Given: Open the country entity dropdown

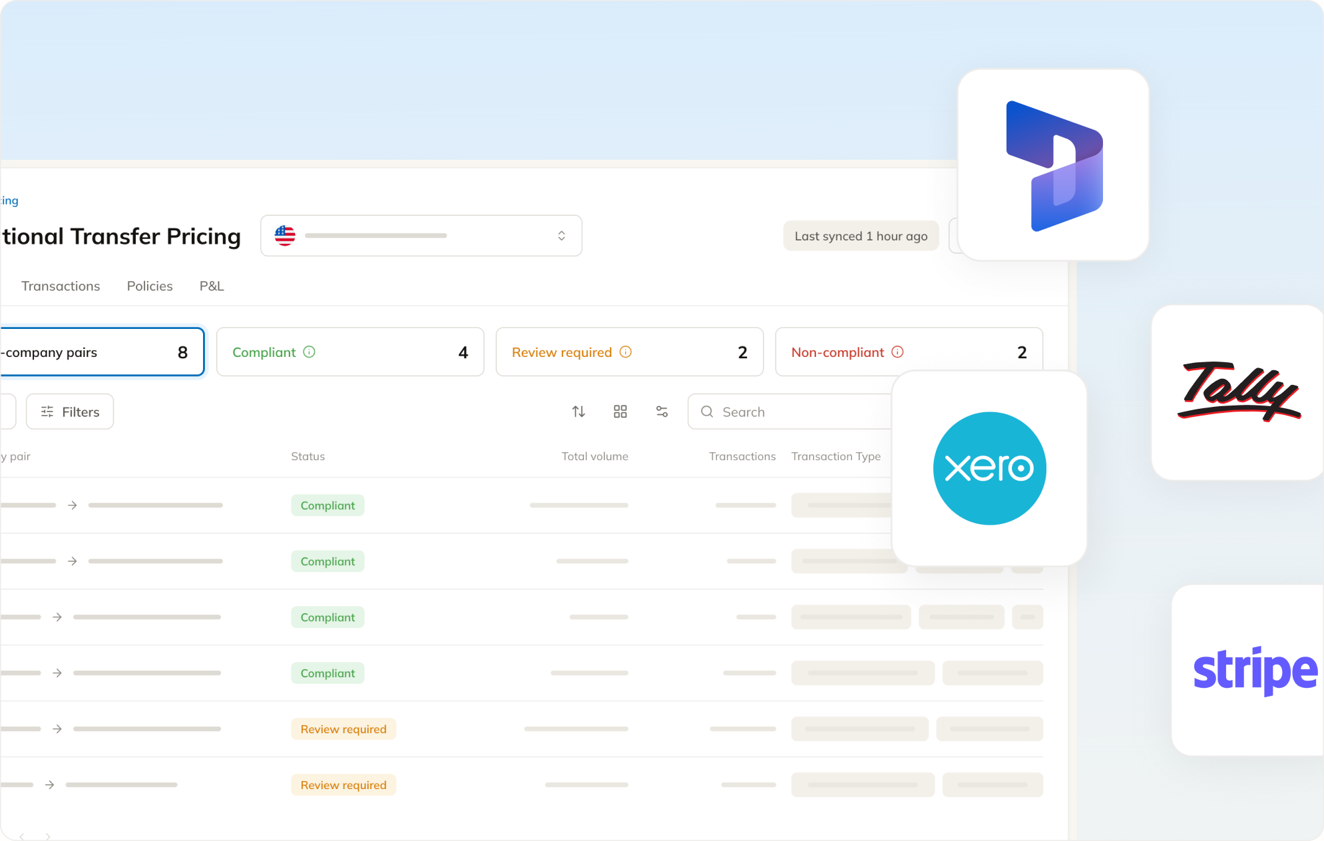Looking at the screenshot, I should (421, 236).
